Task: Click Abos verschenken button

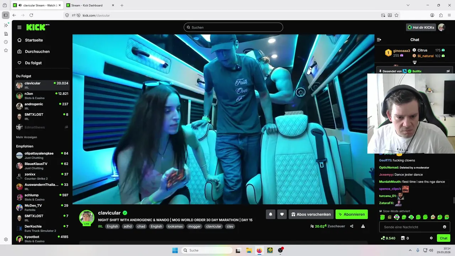Action: tap(311, 214)
